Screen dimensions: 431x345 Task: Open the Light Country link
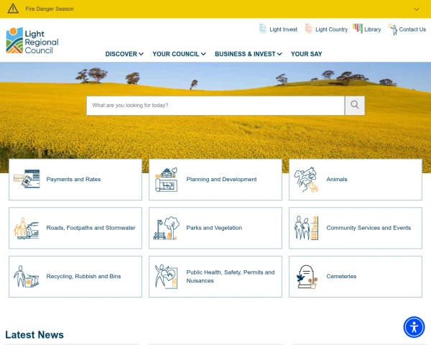tap(326, 29)
